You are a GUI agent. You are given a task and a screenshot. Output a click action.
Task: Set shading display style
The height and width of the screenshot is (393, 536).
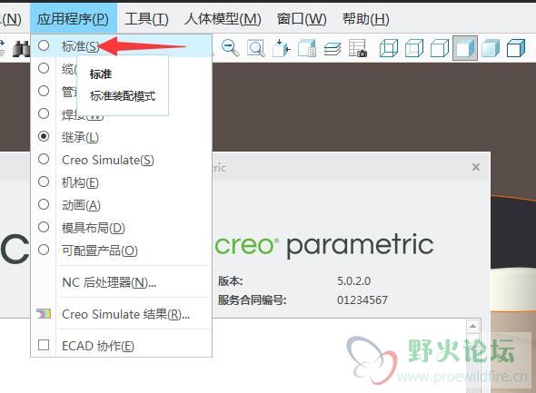tap(465, 48)
